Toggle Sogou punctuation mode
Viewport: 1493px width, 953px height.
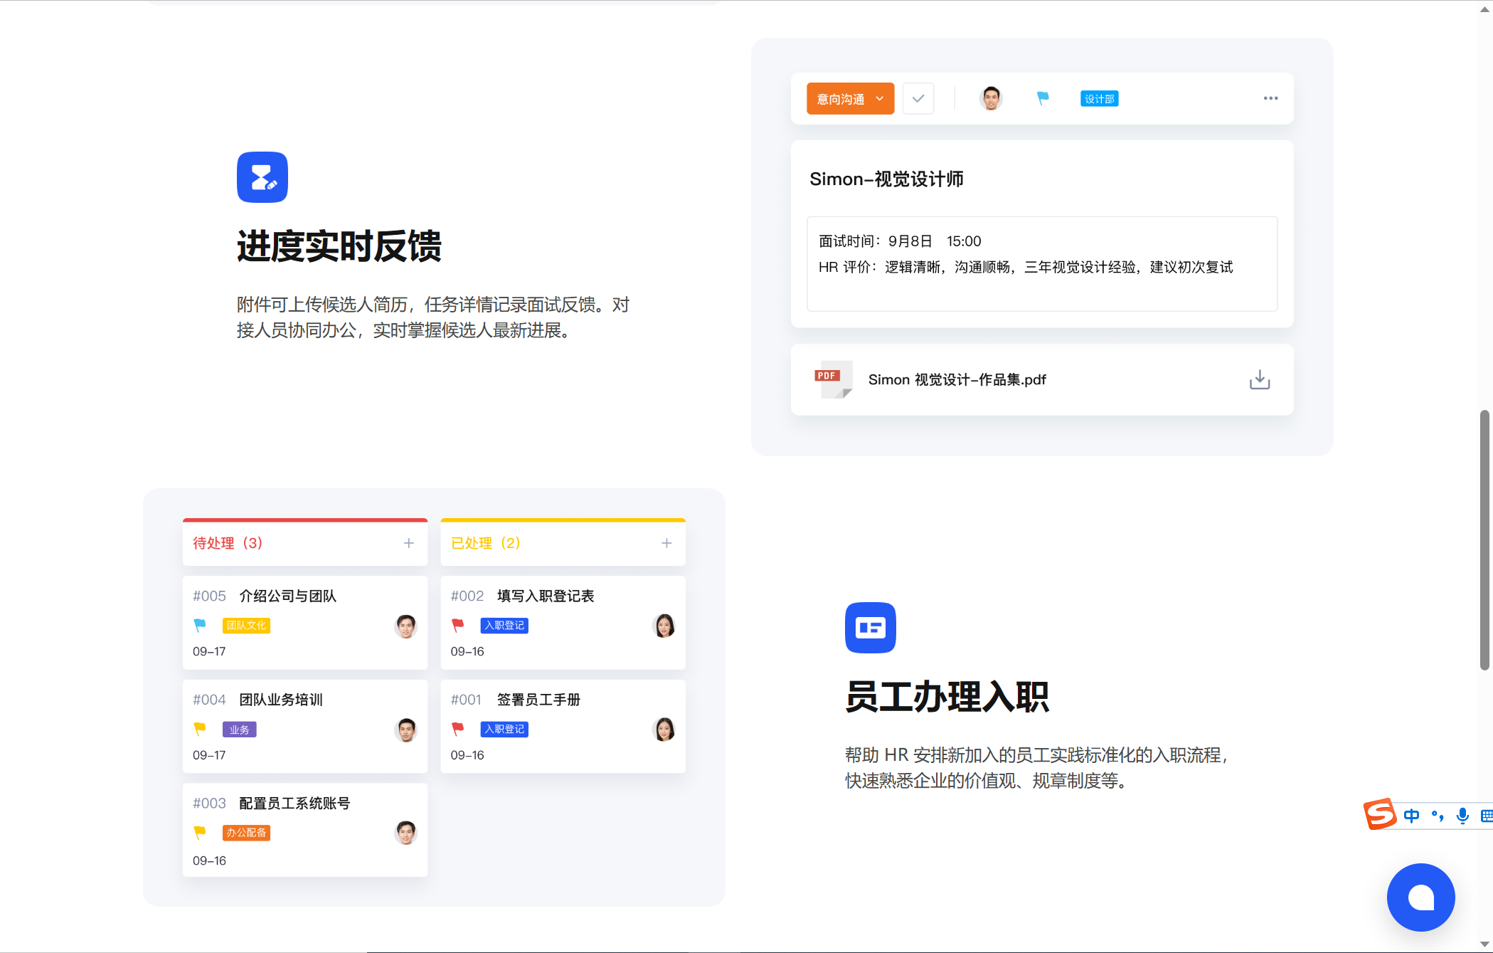[1438, 816]
